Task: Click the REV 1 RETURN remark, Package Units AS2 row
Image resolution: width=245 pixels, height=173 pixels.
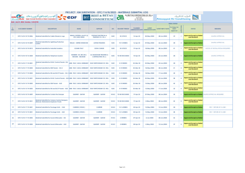Action: [x=218, y=112]
